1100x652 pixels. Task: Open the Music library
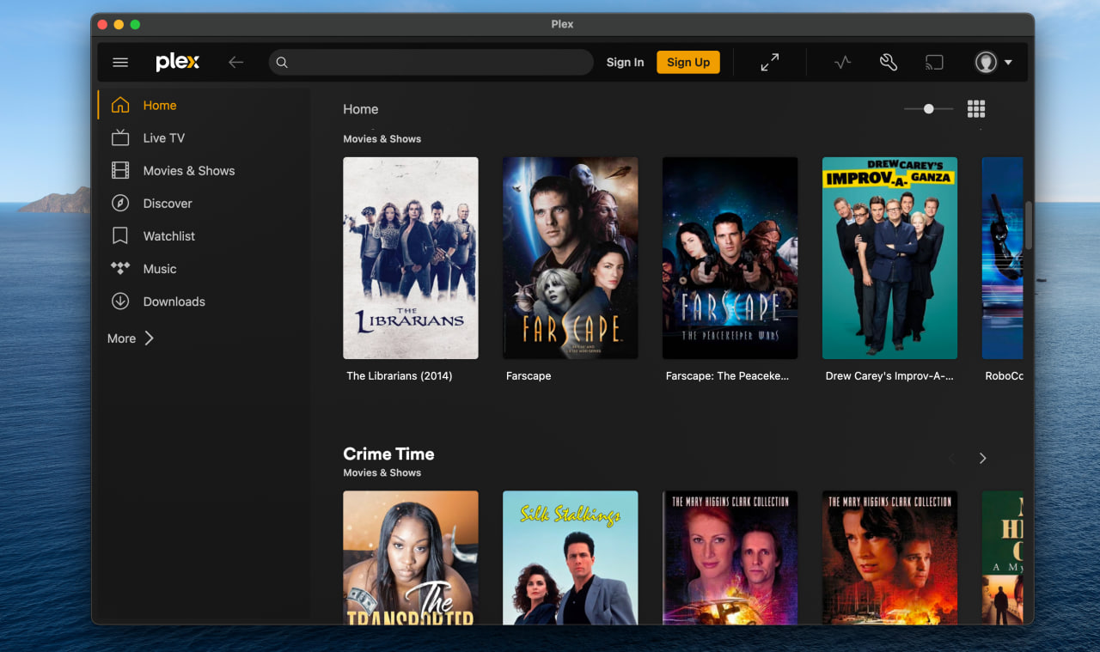click(x=158, y=268)
